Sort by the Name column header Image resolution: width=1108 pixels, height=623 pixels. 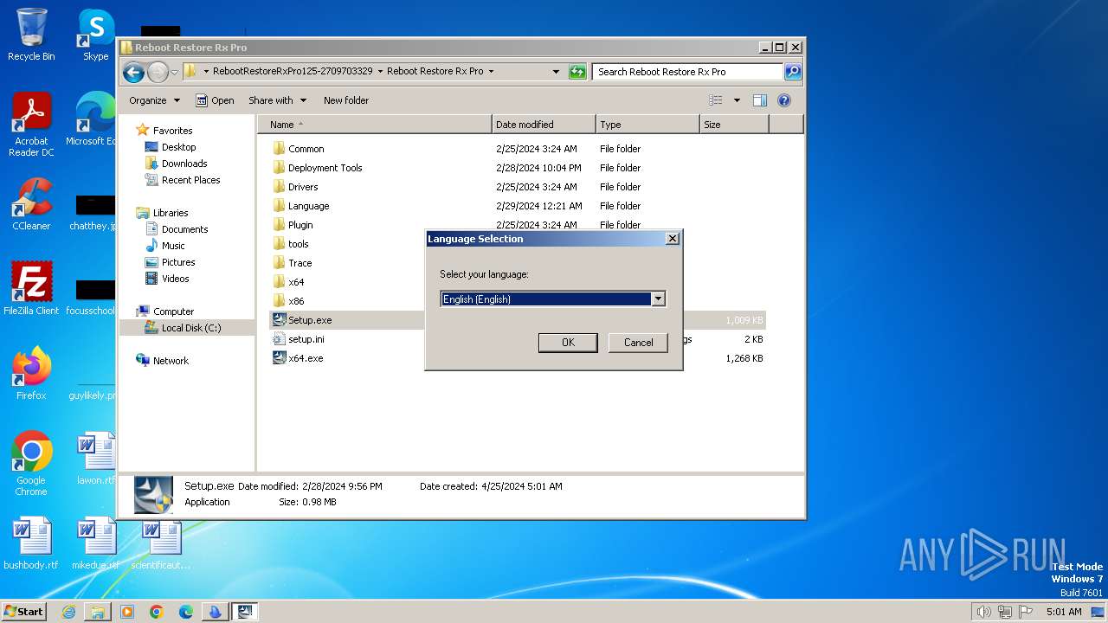tap(374, 125)
